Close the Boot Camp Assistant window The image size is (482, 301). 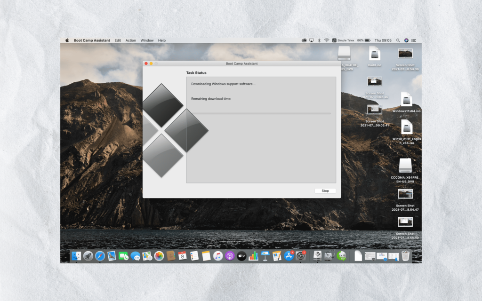point(146,63)
